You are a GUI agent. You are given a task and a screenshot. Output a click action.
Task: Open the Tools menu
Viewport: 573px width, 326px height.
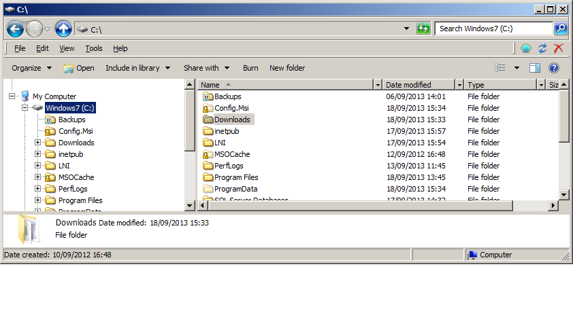[x=93, y=48]
